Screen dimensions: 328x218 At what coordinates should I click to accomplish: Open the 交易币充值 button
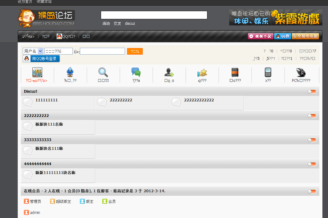[x=305, y=36]
